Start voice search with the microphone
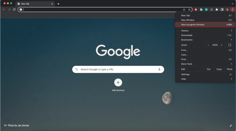The height and width of the screenshot is (131, 236). pyautogui.click(x=159, y=69)
